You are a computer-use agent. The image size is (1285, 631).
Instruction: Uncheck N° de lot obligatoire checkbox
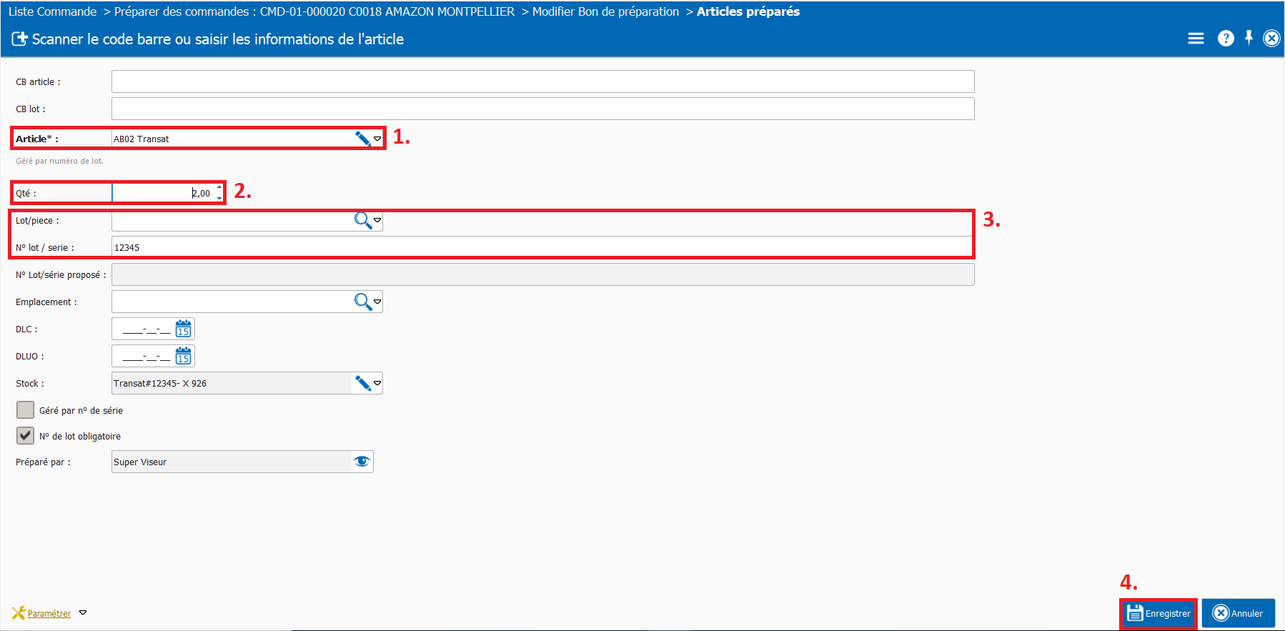point(25,436)
